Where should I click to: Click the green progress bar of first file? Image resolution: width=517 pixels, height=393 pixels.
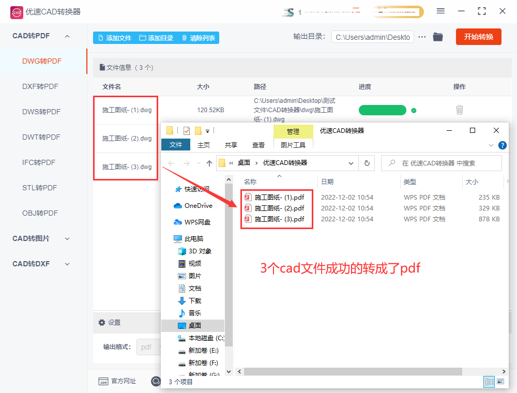pos(382,110)
